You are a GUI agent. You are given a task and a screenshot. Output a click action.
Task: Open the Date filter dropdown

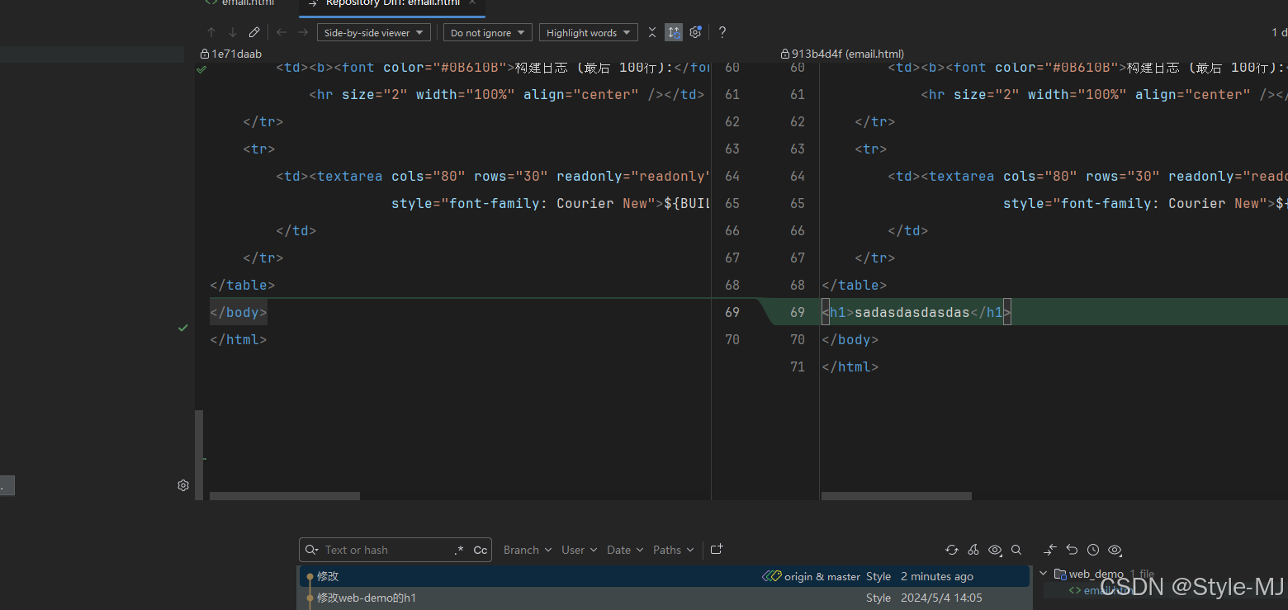click(x=625, y=550)
